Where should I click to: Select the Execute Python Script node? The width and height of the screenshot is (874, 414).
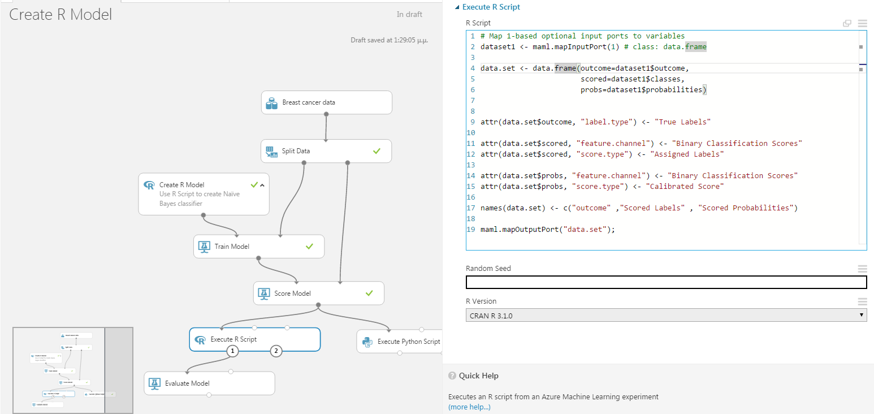(399, 342)
